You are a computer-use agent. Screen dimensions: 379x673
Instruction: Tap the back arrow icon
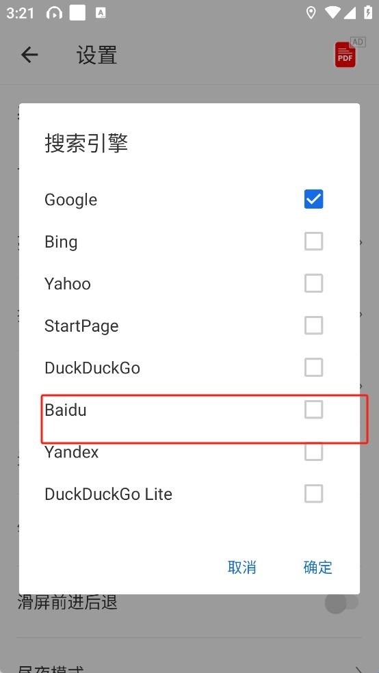coord(29,55)
